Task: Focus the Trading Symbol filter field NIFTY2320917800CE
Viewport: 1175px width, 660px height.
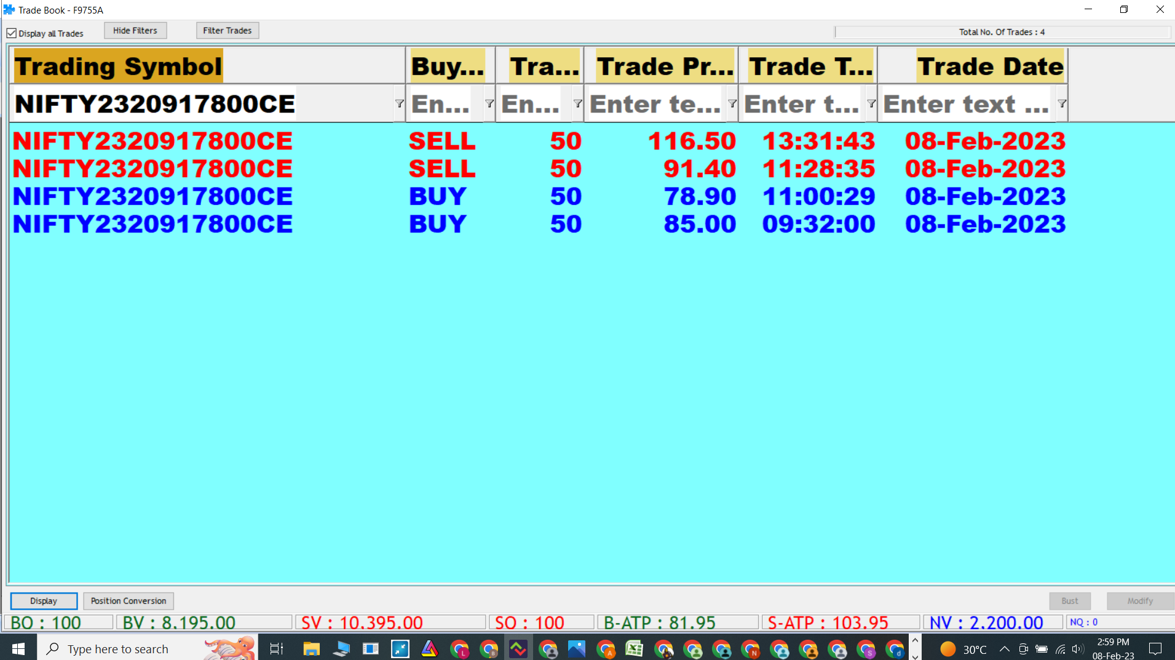Action: tap(203, 104)
